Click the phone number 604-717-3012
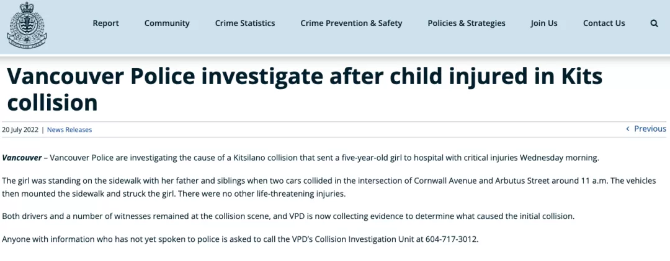Image resolution: width=670 pixels, height=261 pixels. [451, 239]
